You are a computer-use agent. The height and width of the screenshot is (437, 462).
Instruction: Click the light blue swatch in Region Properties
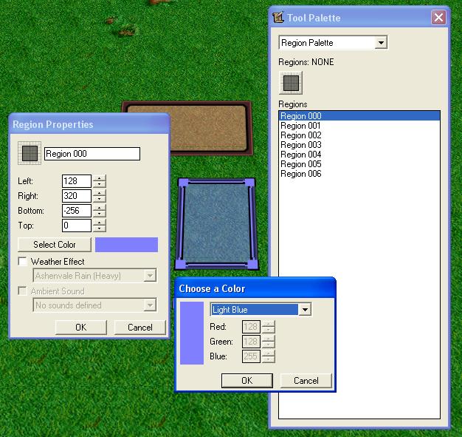pyautogui.click(x=126, y=245)
